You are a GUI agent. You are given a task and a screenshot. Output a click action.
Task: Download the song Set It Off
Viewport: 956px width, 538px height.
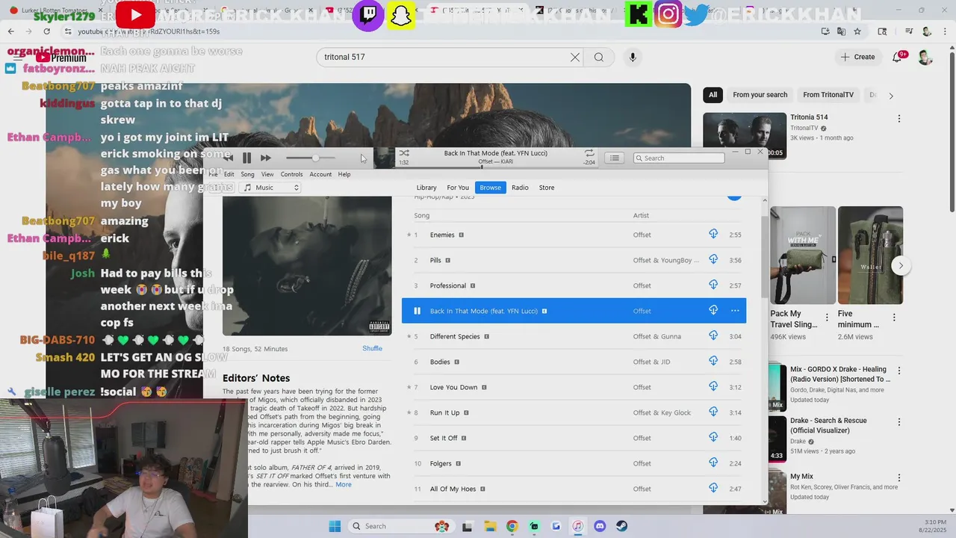pos(713,437)
